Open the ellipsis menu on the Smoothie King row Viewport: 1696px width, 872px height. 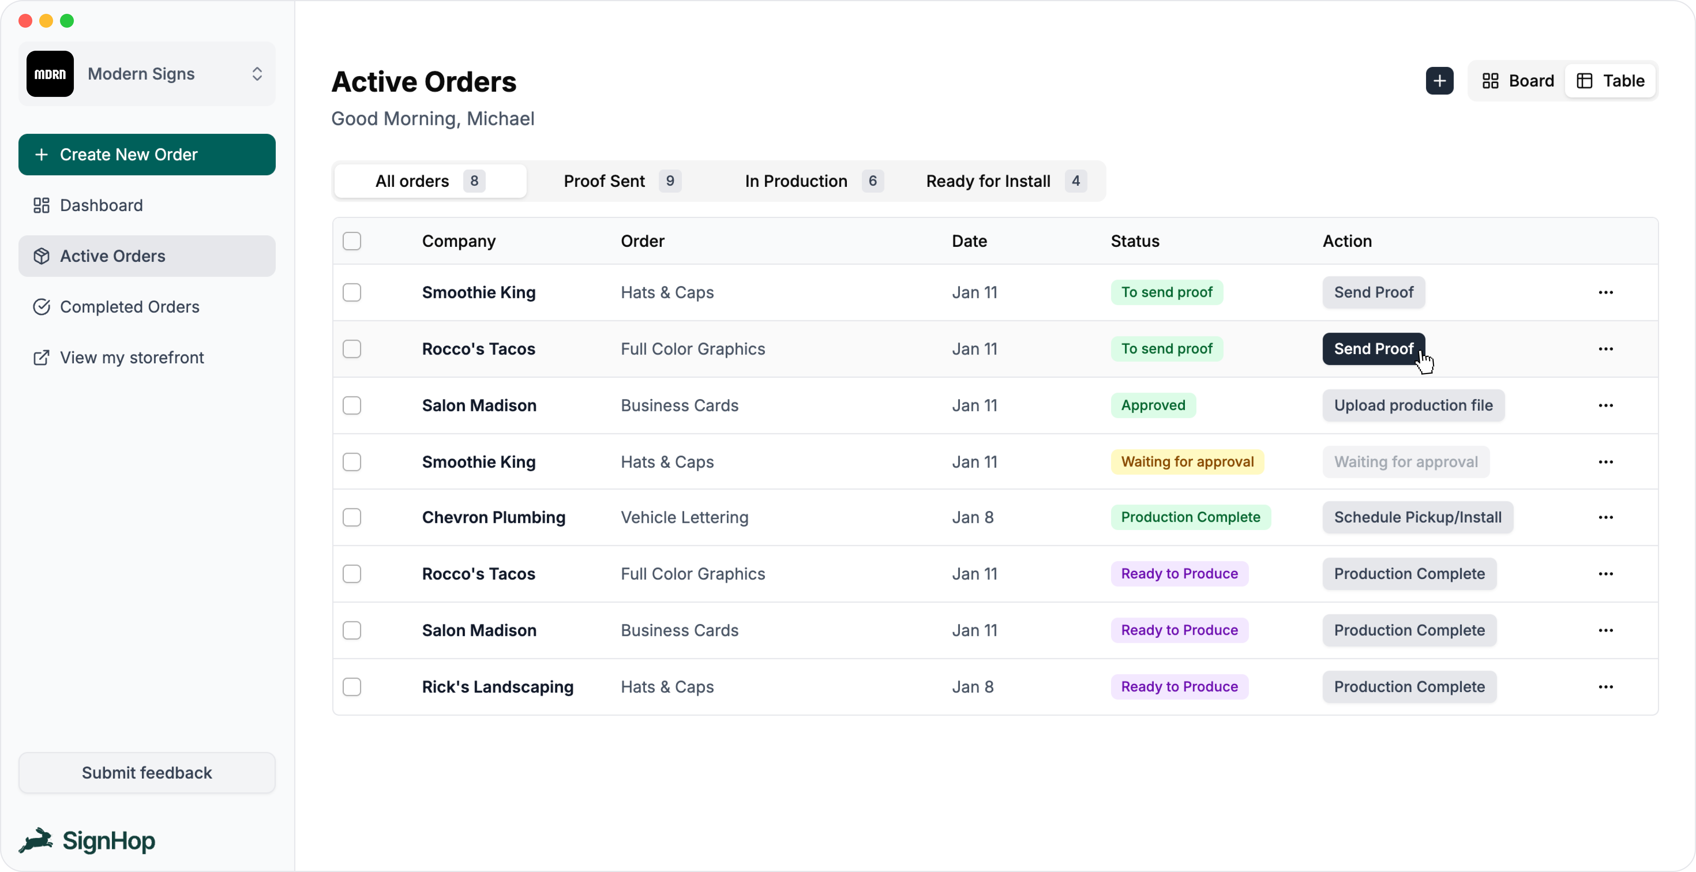point(1606,293)
